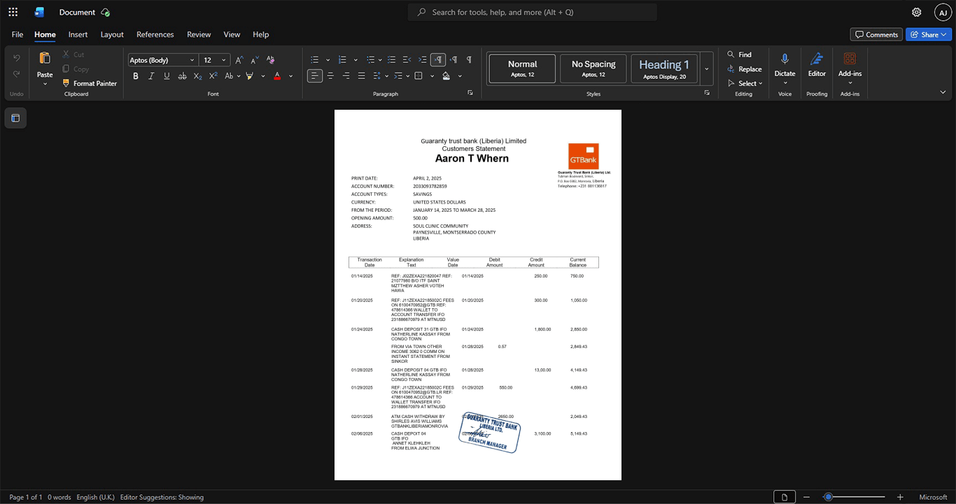Image resolution: width=956 pixels, height=504 pixels.
Task: Apply superscript formatting
Action: click(213, 75)
